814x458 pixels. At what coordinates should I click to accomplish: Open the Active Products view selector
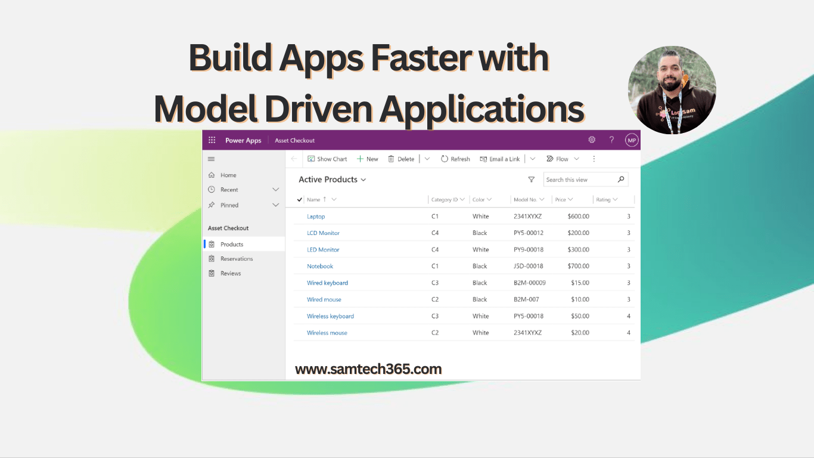coord(333,180)
